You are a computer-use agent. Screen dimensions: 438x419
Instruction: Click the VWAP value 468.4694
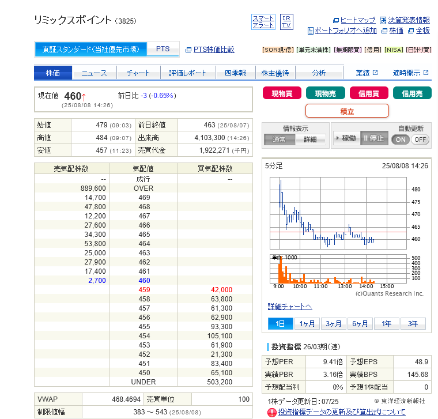[126, 399]
